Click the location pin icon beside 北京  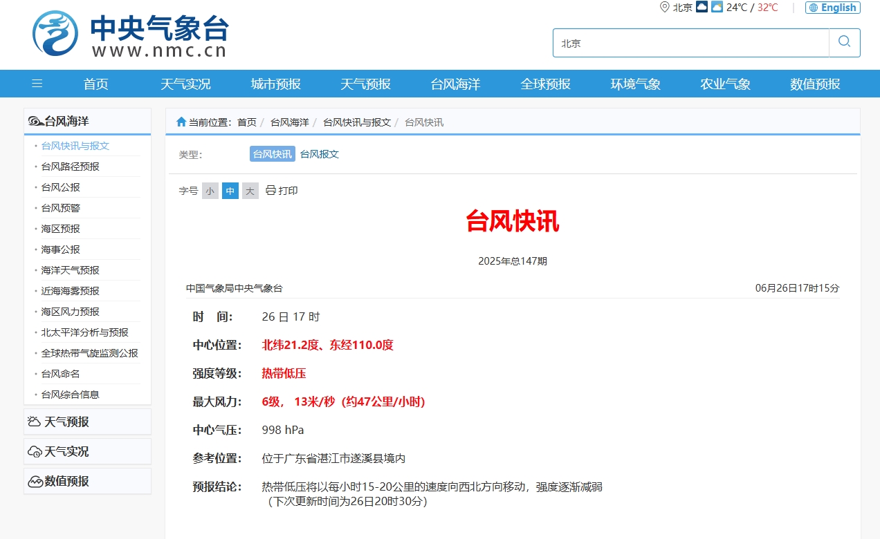pyautogui.click(x=664, y=8)
